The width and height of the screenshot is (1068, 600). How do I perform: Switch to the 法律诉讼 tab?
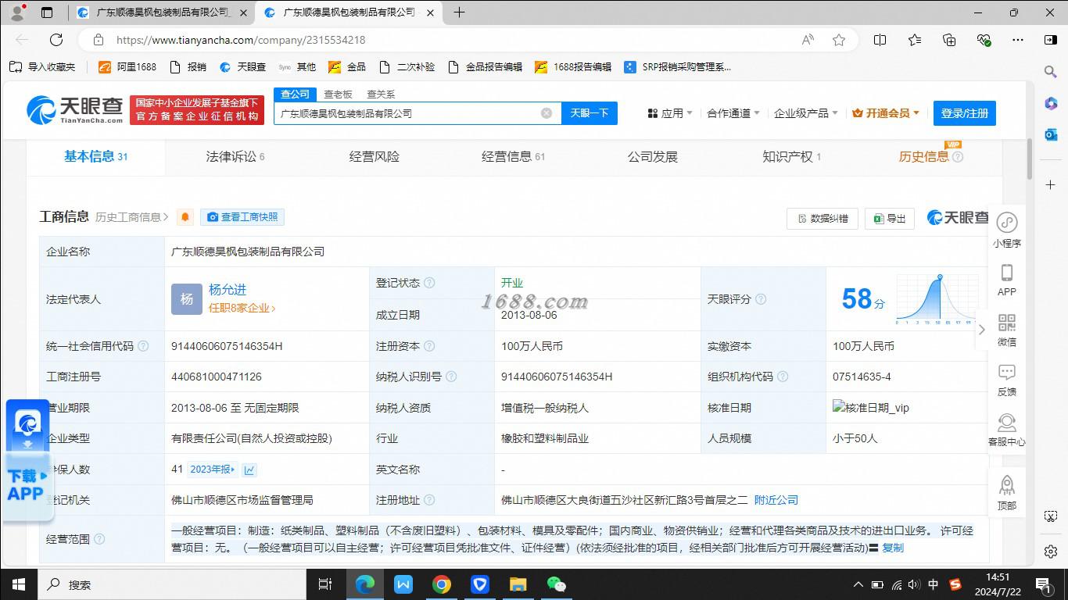(x=235, y=156)
